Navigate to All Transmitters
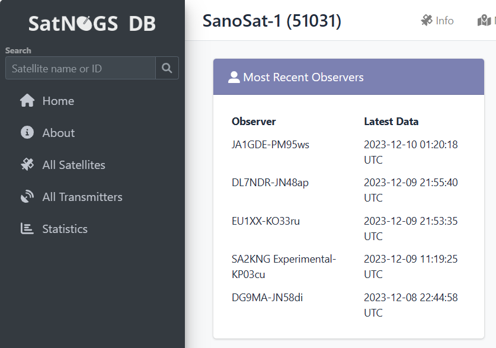This screenshot has width=496, height=348. pos(82,197)
